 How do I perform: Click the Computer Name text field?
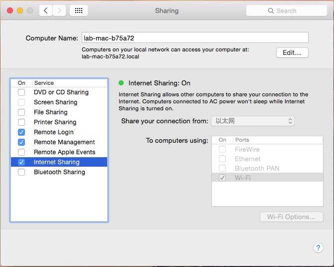point(195,38)
